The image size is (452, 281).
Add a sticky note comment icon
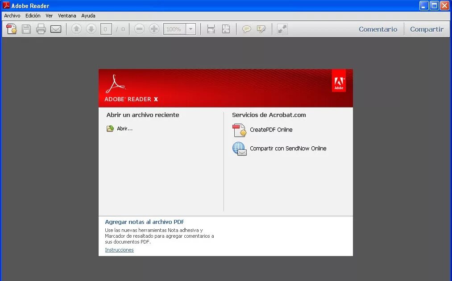coord(246,29)
